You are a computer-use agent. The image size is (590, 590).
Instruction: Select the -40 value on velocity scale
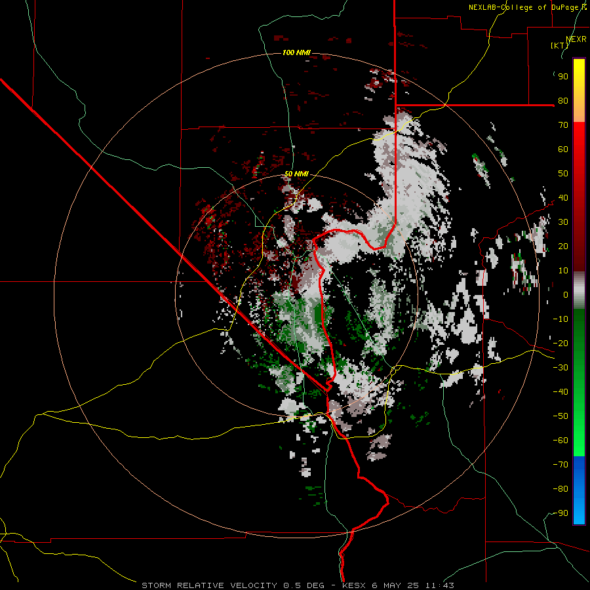point(560,392)
